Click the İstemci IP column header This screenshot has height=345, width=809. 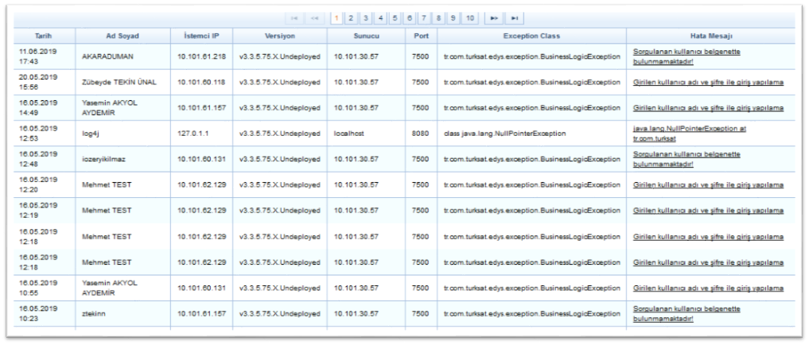200,36
